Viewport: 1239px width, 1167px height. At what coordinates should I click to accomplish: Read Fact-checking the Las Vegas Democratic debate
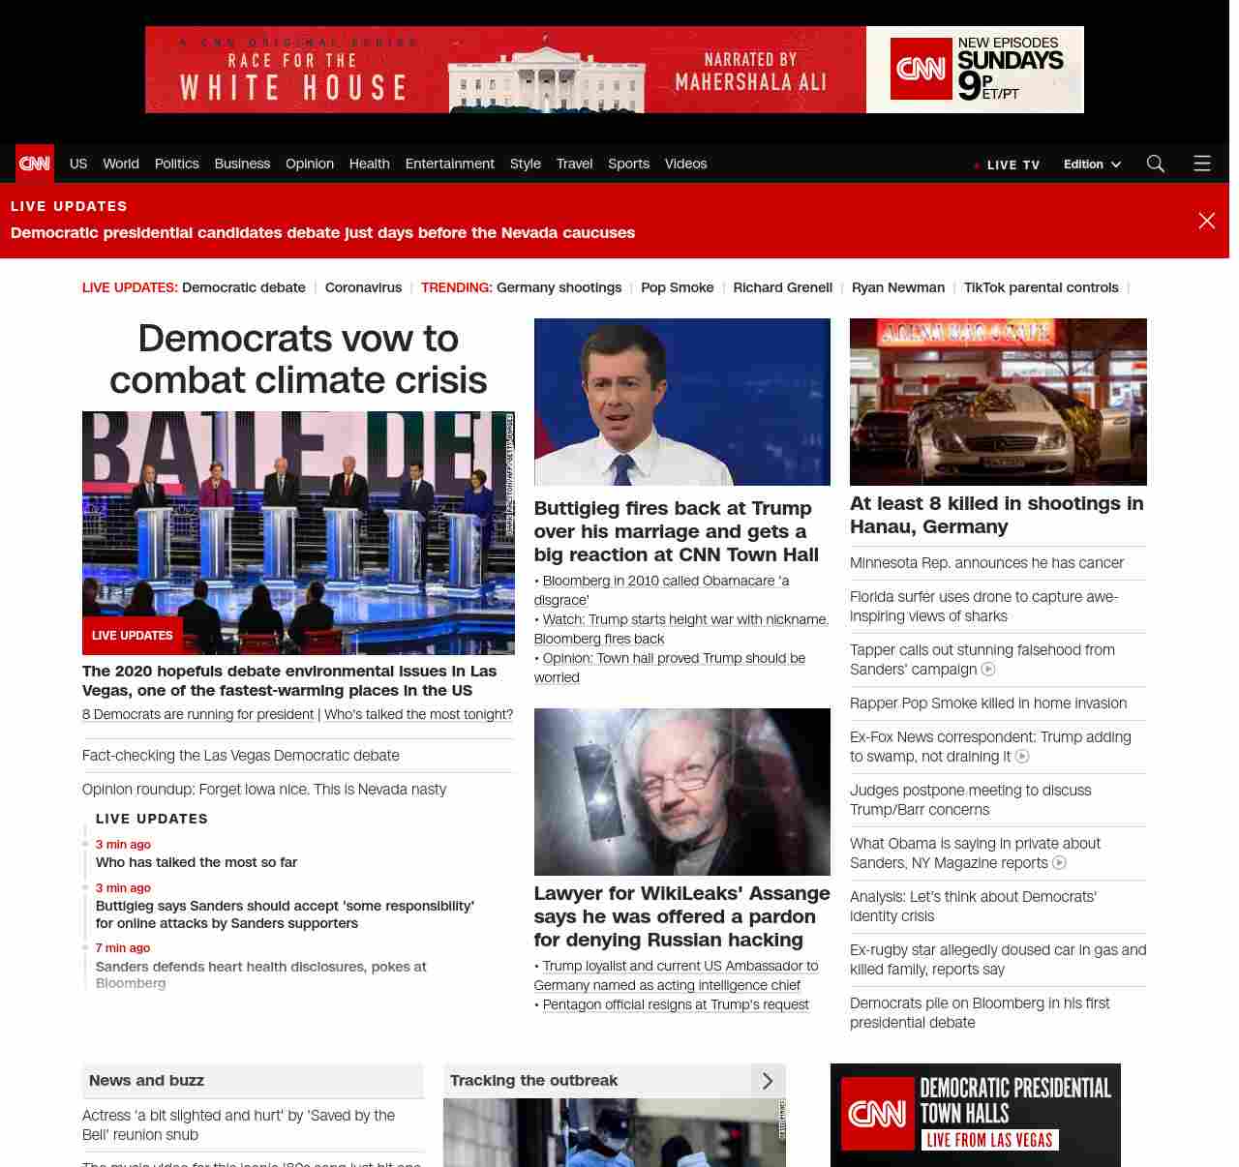(x=241, y=756)
